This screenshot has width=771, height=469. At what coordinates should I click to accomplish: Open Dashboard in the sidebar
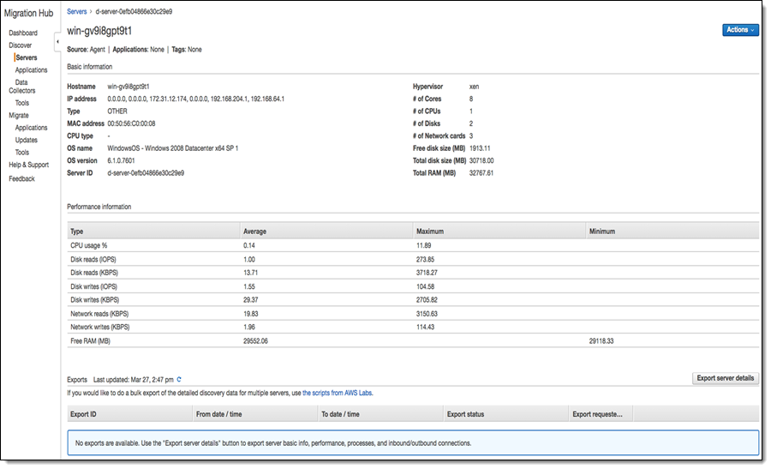coord(23,33)
